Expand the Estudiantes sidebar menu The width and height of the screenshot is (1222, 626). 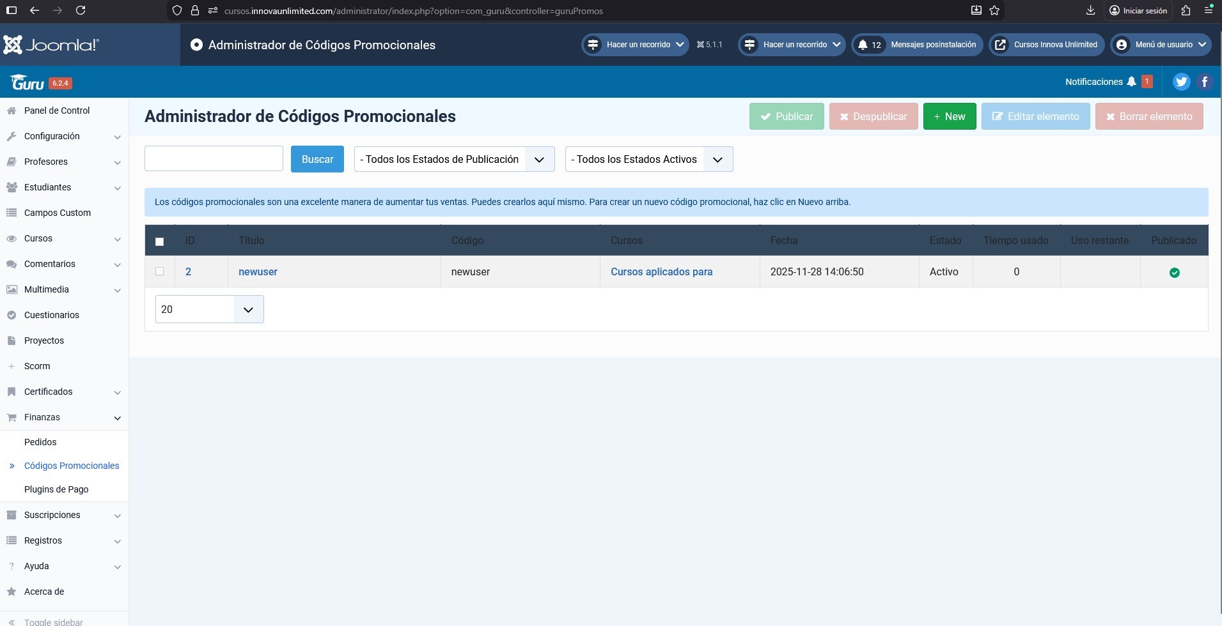click(64, 187)
